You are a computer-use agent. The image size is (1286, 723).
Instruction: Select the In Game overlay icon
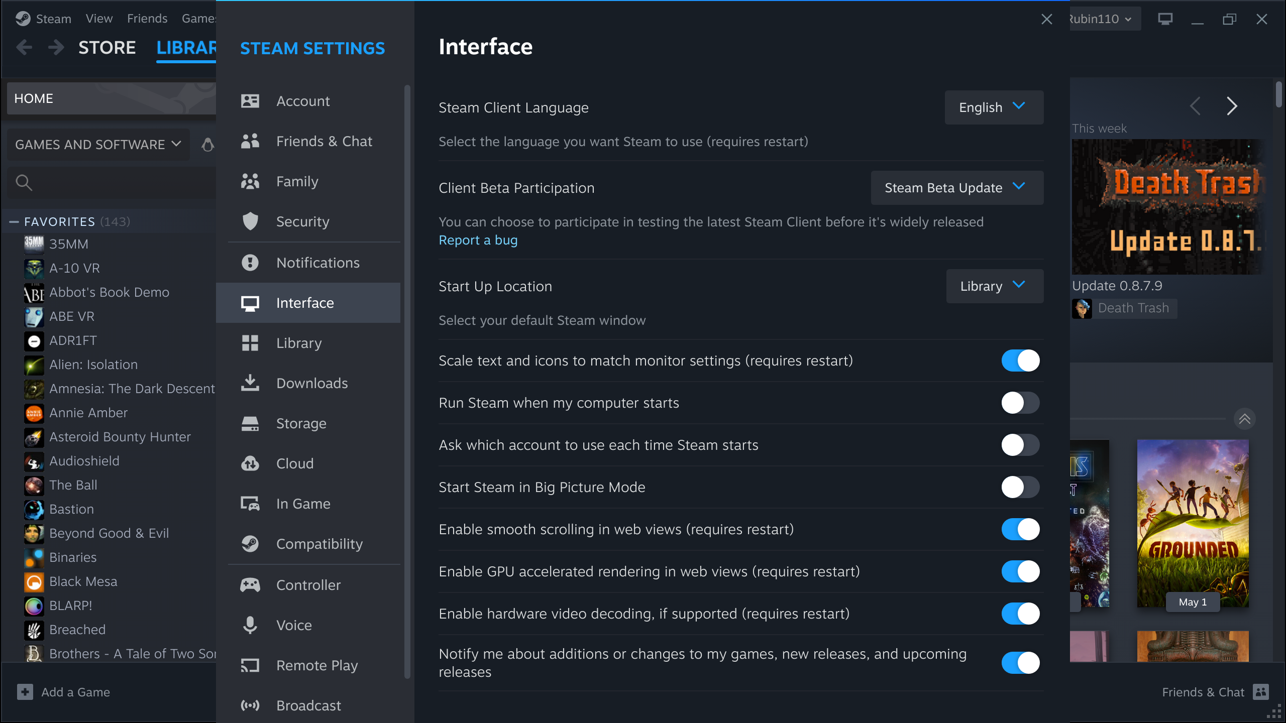click(250, 504)
